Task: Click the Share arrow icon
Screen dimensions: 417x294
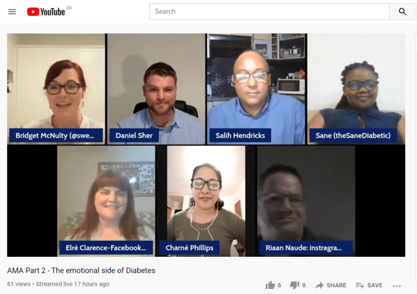Action: [319, 285]
